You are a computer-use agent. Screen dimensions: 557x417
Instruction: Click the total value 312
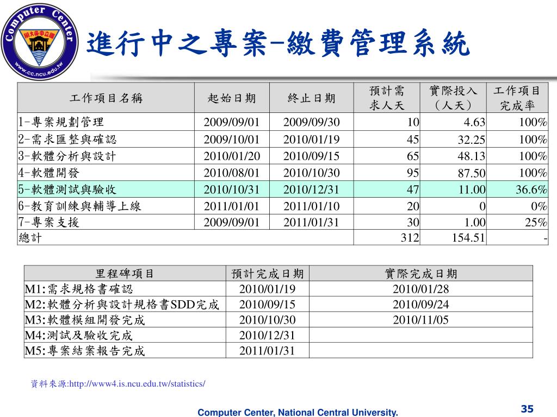pyautogui.click(x=410, y=238)
